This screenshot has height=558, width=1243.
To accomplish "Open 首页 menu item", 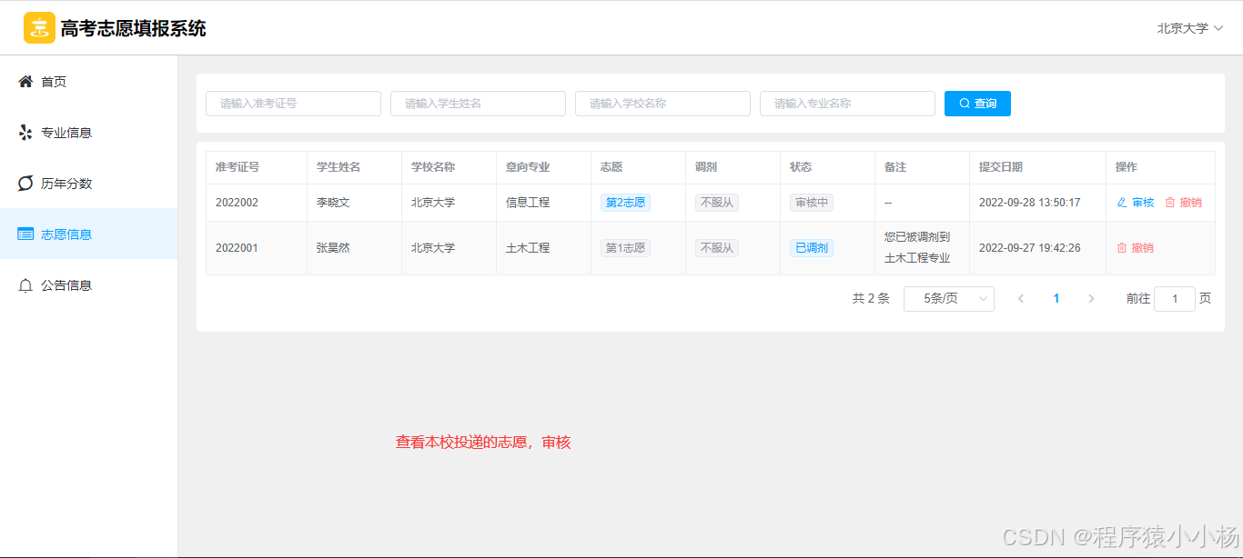I will coord(89,82).
